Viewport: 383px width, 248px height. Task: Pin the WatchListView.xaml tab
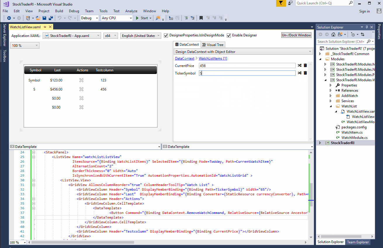click(x=45, y=27)
